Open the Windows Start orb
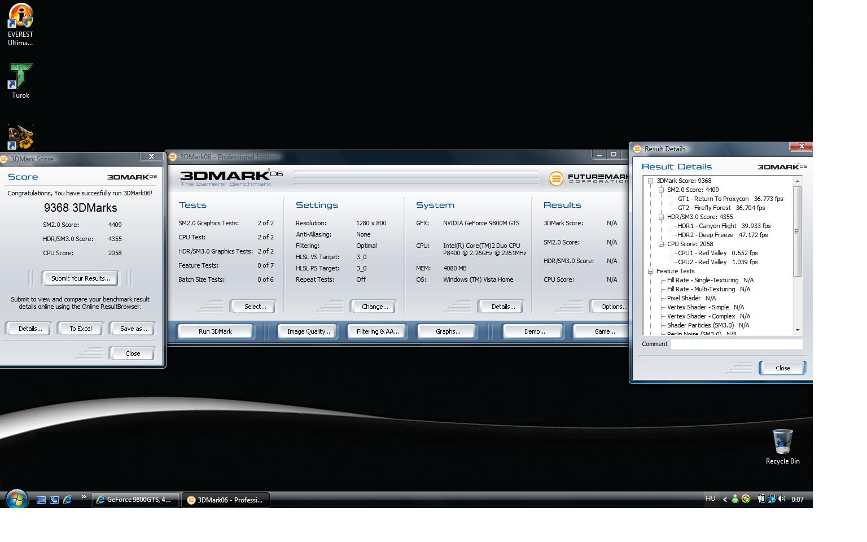The height and width of the screenshot is (542, 867). 16,500
